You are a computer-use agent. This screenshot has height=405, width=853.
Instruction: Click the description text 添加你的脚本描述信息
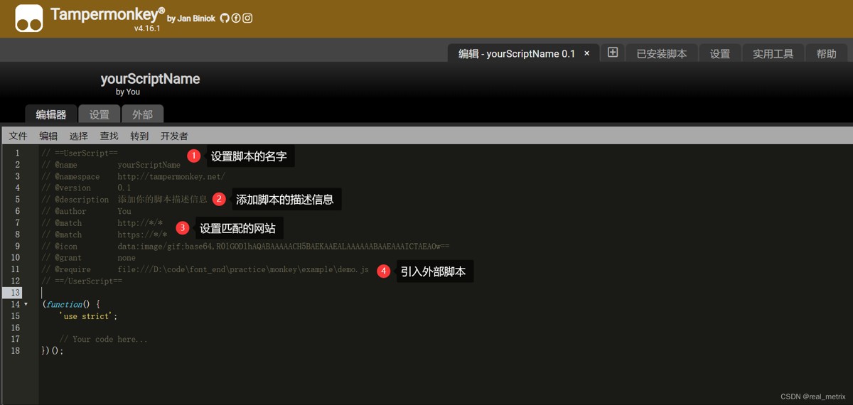point(162,200)
